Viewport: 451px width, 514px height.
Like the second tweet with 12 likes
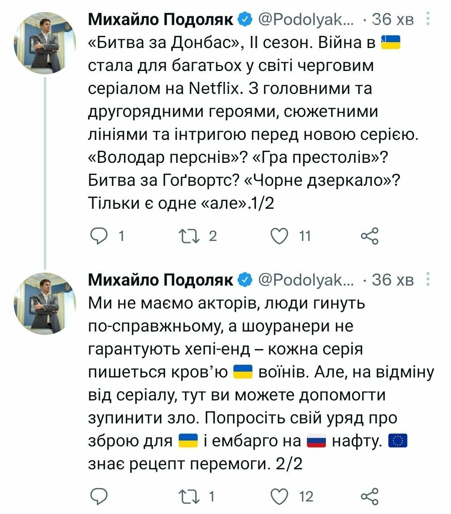pos(279,496)
